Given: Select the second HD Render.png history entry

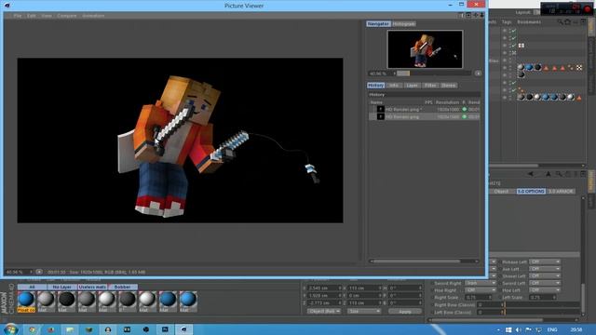Looking at the screenshot, I should (x=424, y=116).
